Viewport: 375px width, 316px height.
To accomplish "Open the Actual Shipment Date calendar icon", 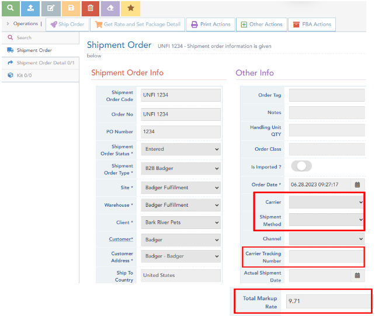I will pos(357,275).
